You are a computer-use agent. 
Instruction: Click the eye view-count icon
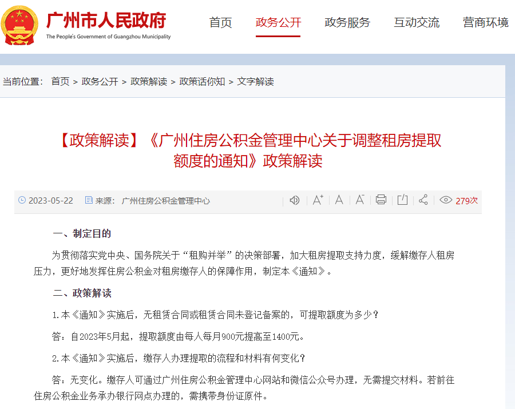446,200
